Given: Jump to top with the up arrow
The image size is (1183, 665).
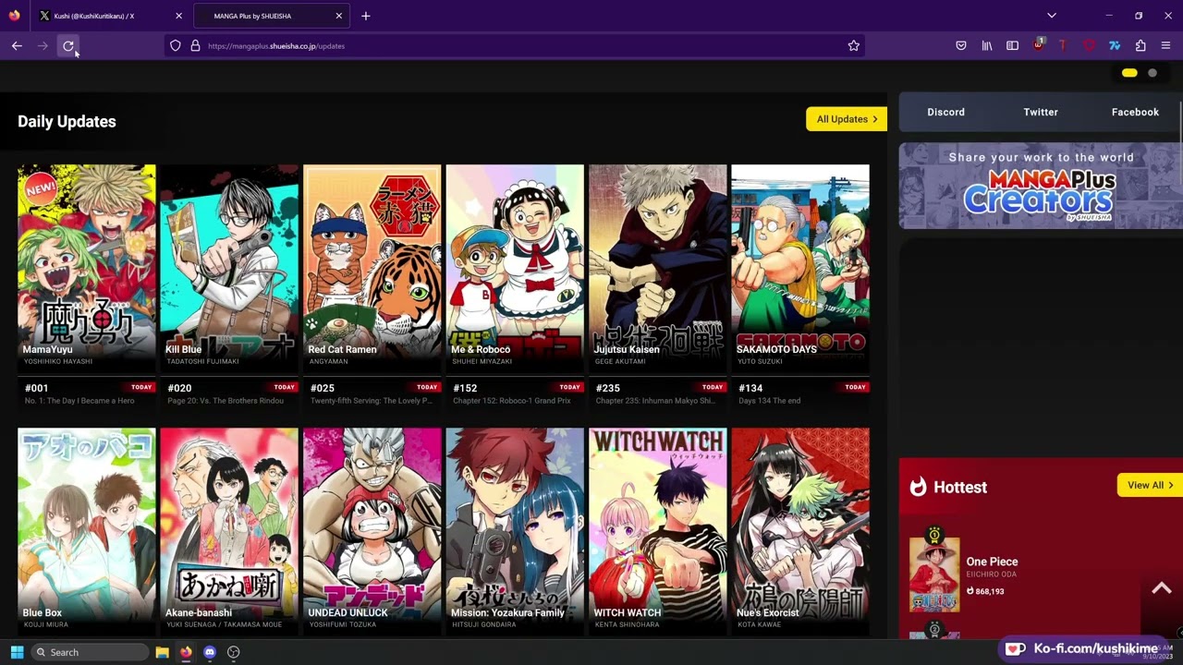Looking at the screenshot, I should click(1162, 588).
